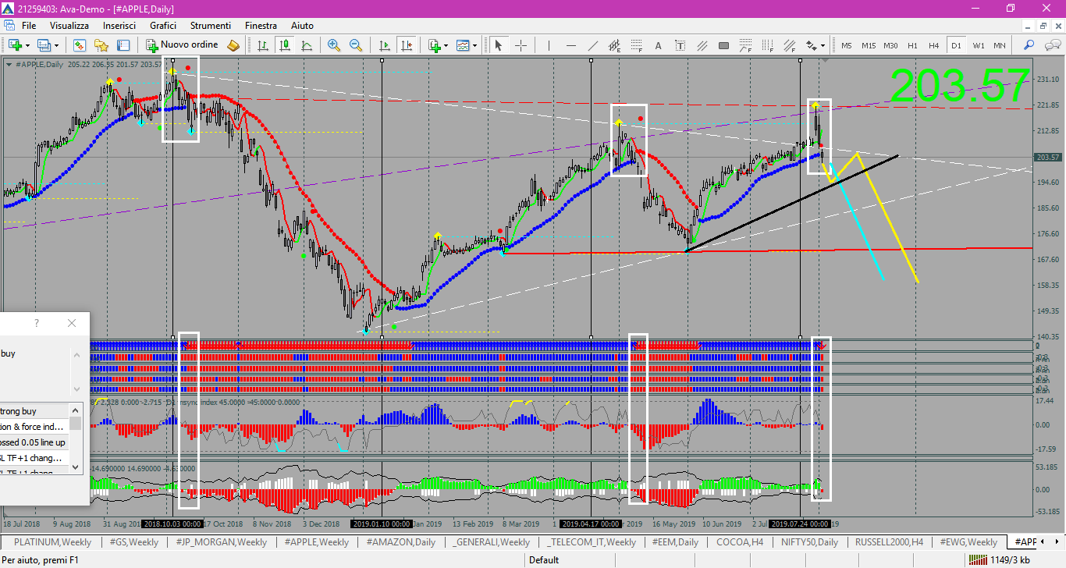Open the templates icon
The width and height of the screenshot is (1066, 568).
point(463,44)
